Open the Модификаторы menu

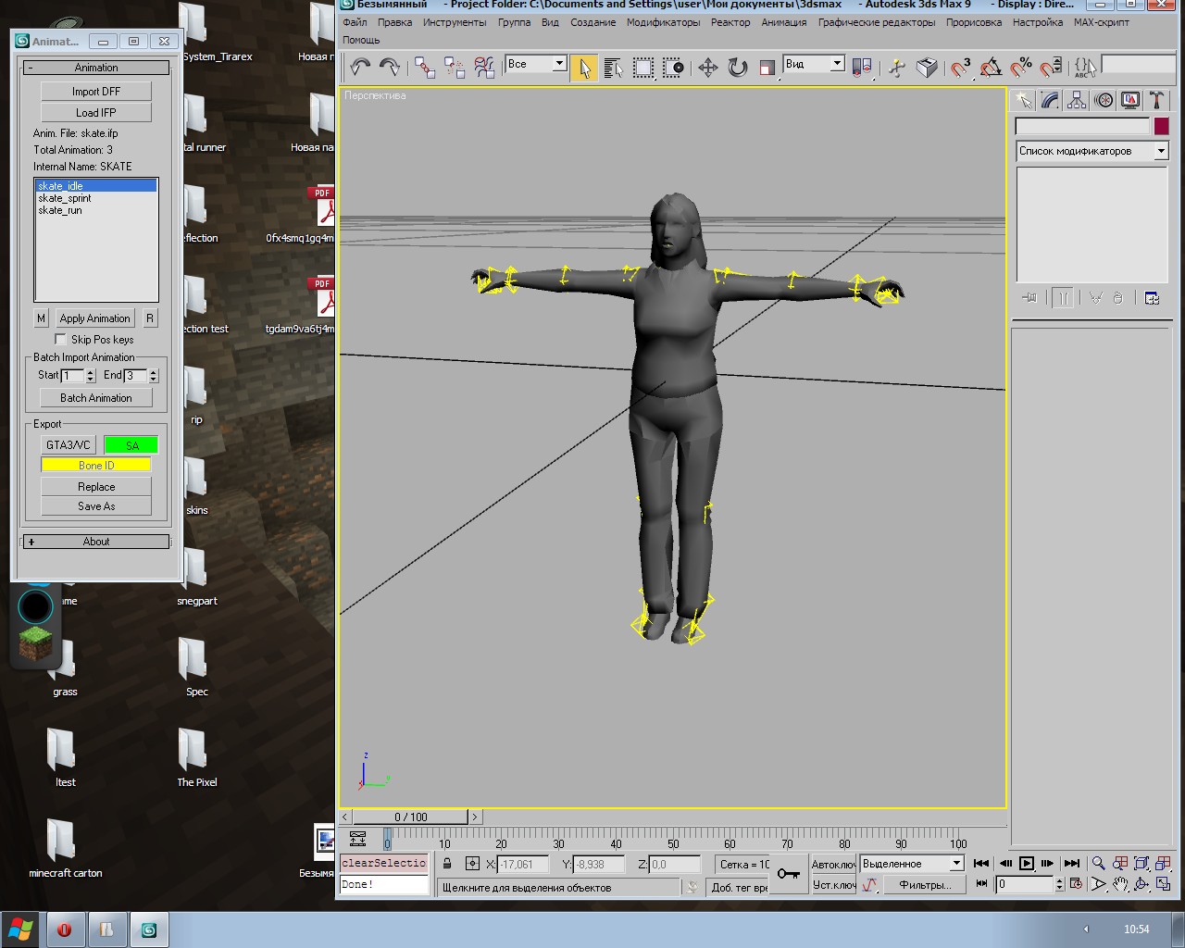click(x=663, y=22)
